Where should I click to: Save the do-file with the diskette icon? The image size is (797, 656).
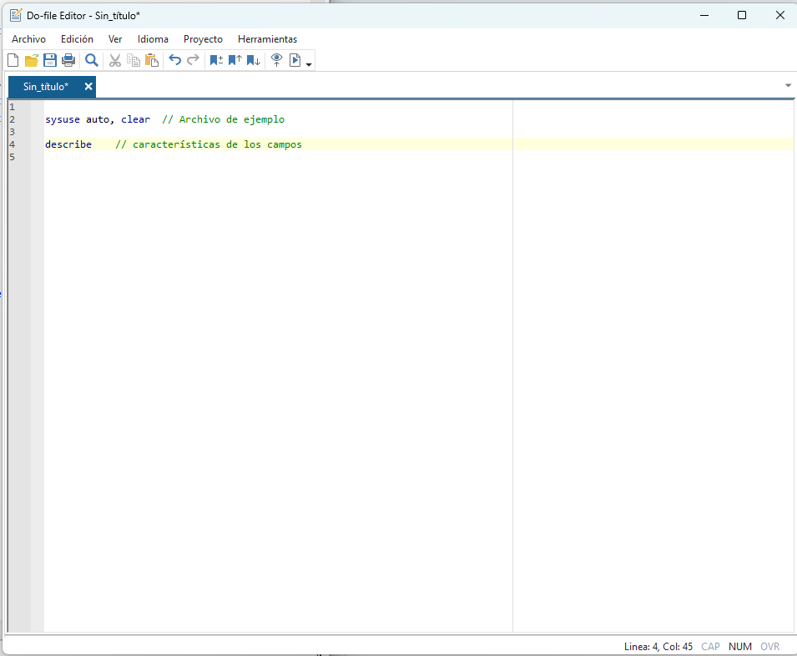(x=50, y=60)
